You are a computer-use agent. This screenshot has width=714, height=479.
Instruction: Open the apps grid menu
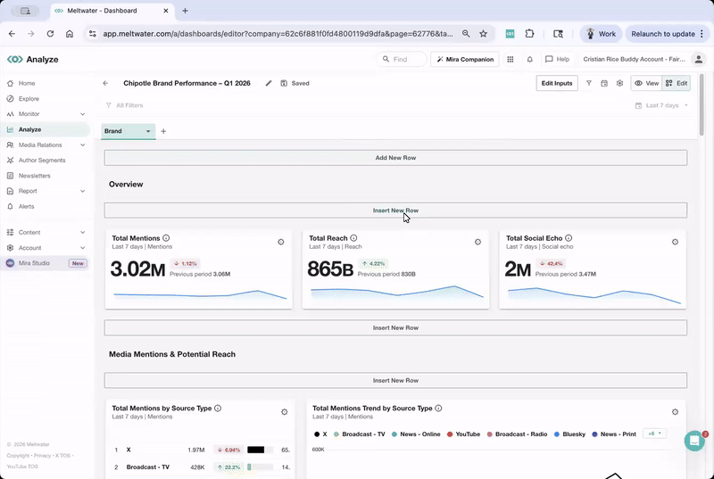click(x=511, y=59)
